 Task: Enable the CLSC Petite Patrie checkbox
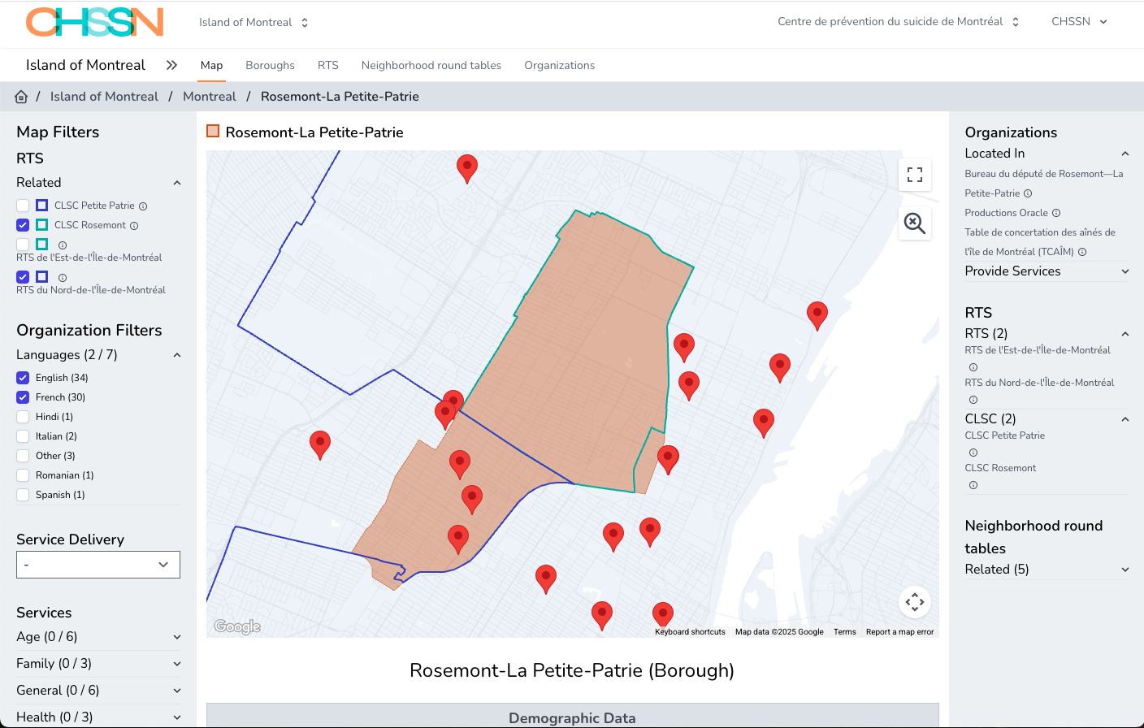23,206
